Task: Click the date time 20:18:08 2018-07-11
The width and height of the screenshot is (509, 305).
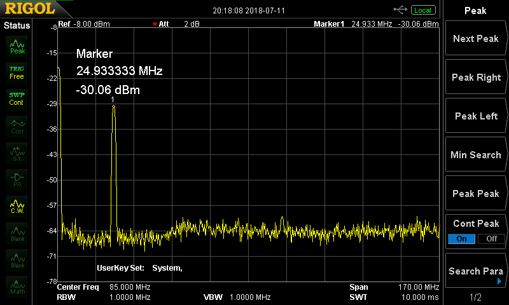Action: (x=249, y=10)
